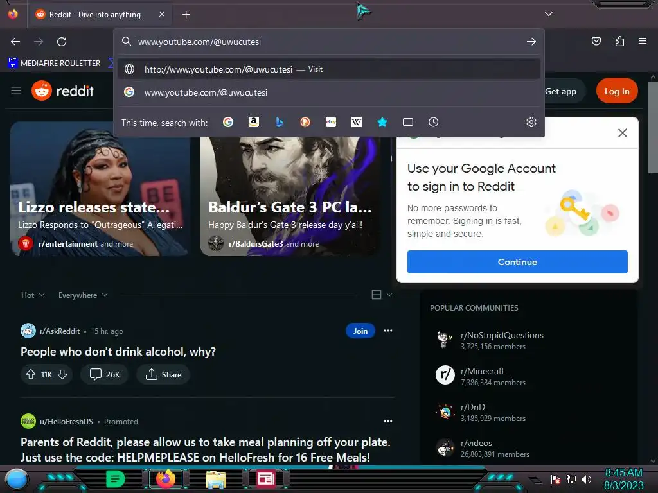Click the page vertical scrollbar
The image size is (658, 493).
(x=653, y=128)
